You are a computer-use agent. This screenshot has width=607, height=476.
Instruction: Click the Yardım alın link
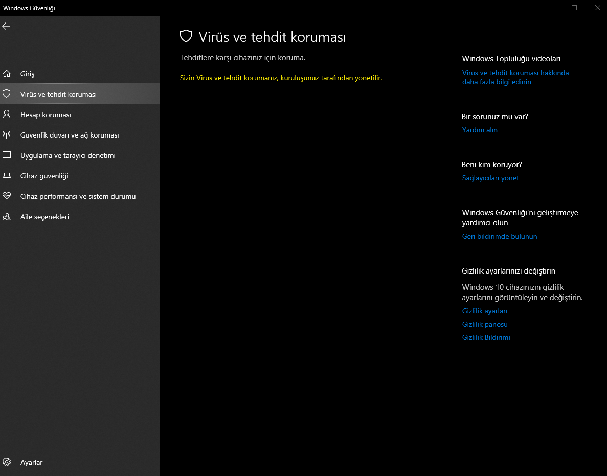480,130
